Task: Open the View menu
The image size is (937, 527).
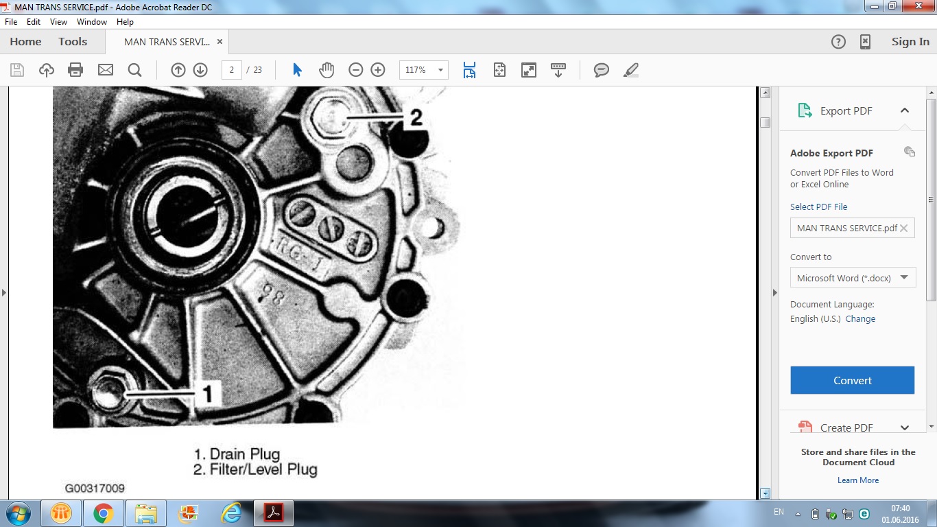Action: click(x=58, y=22)
